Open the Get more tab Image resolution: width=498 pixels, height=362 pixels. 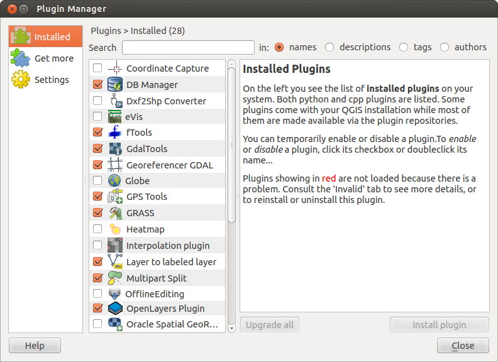click(45, 58)
